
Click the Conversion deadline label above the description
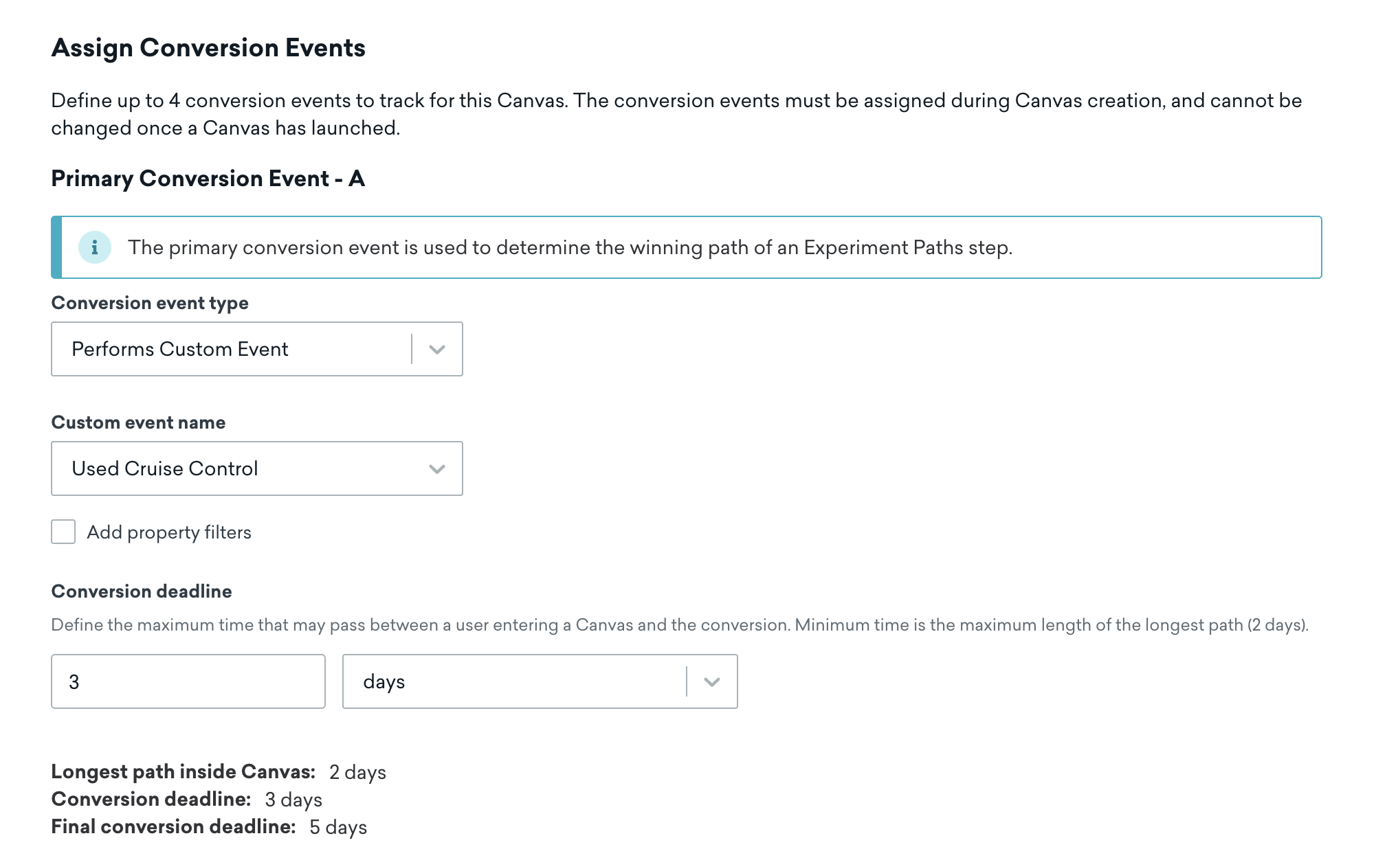coord(142,591)
